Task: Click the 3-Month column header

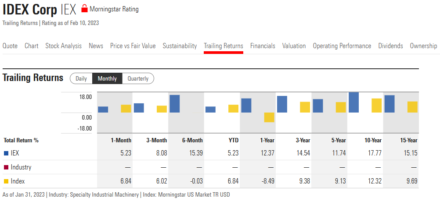Action: [x=157, y=140]
